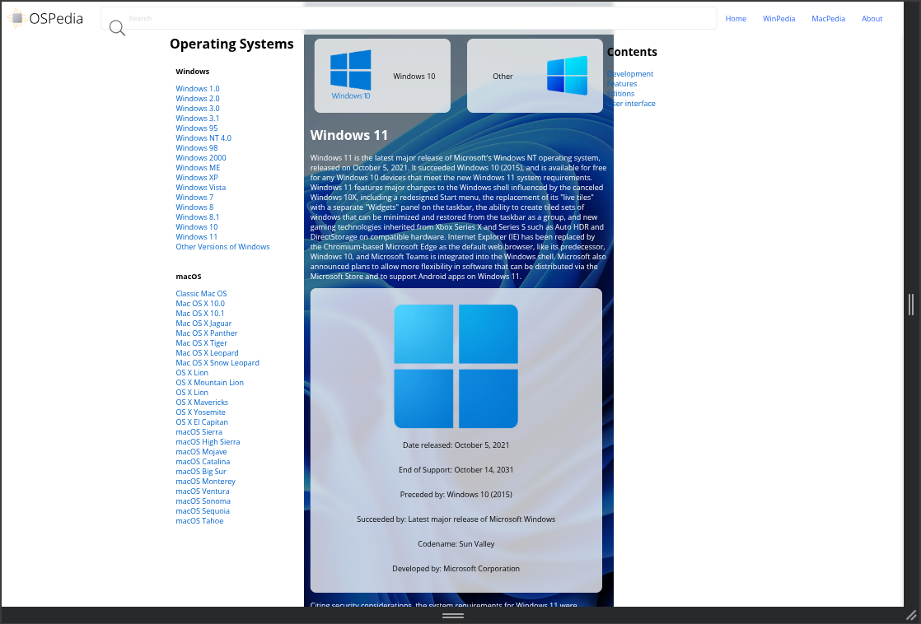Click the OSPedia logo icon

tap(16, 18)
